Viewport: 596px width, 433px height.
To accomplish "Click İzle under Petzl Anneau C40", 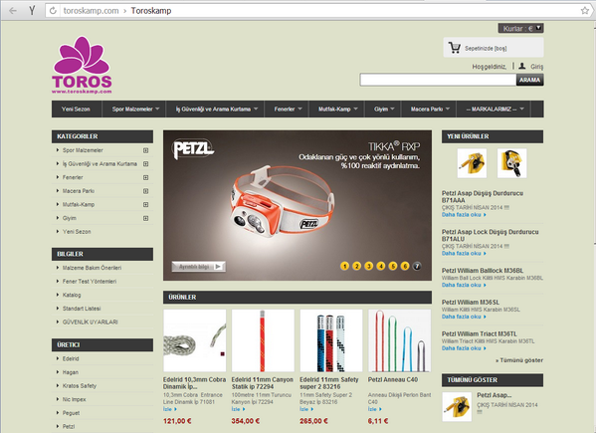I will click(x=374, y=409).
